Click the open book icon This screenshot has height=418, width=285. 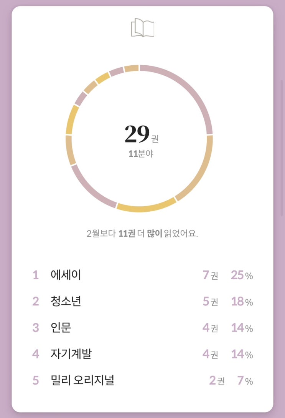pyautogui.click(x=142, y=28)
